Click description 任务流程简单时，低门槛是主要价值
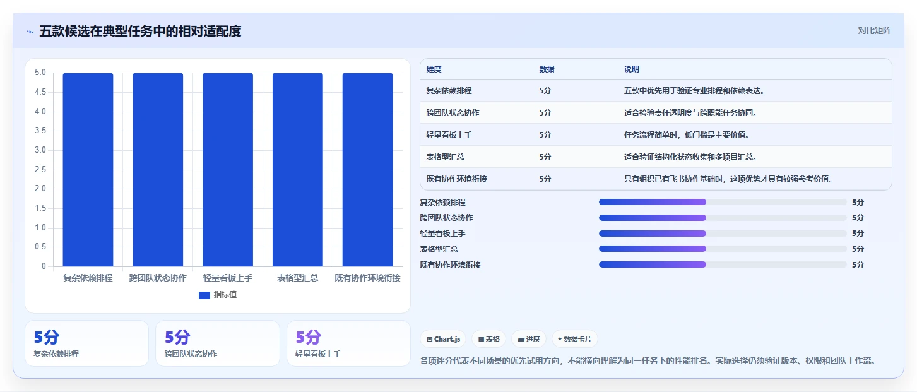 point(687,135)
